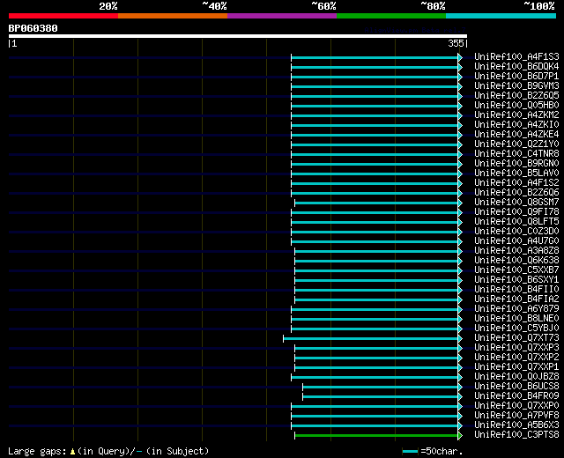The width and height of the screenshot is (564, 458).
Task: Select UniRef100_A7PVF8 label
Action: [516, 416]
